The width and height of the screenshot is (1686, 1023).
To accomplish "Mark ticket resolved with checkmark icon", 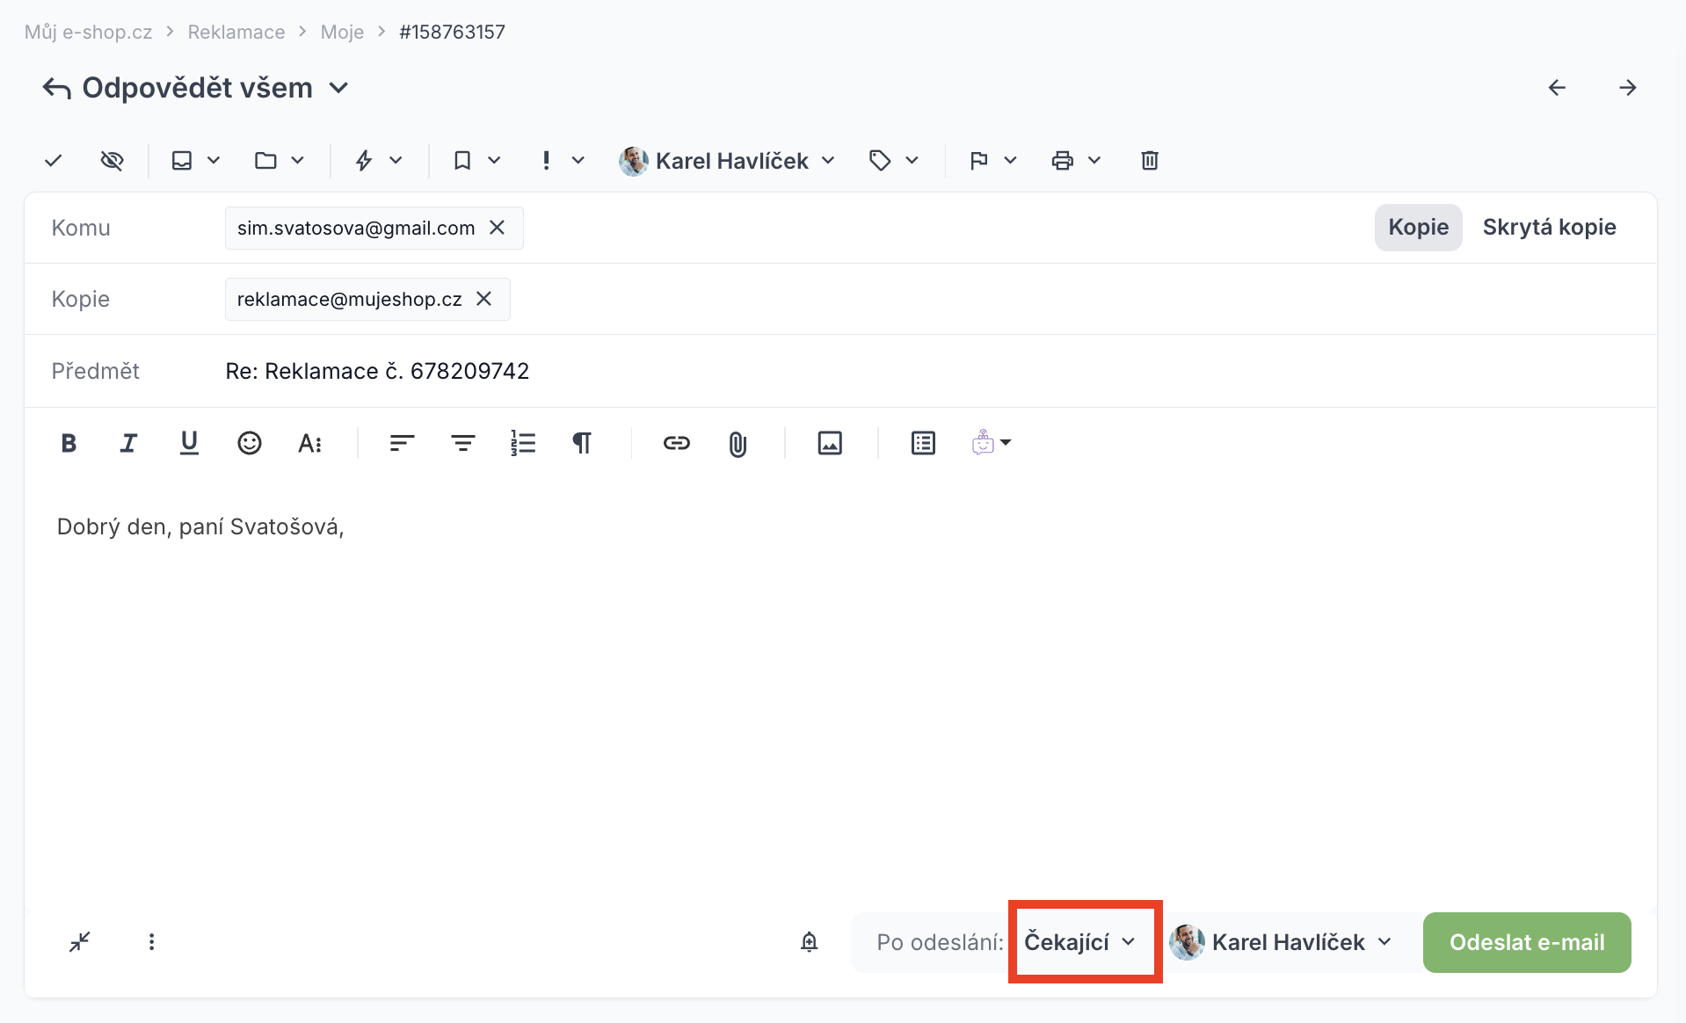I will (x=54, y=160).
